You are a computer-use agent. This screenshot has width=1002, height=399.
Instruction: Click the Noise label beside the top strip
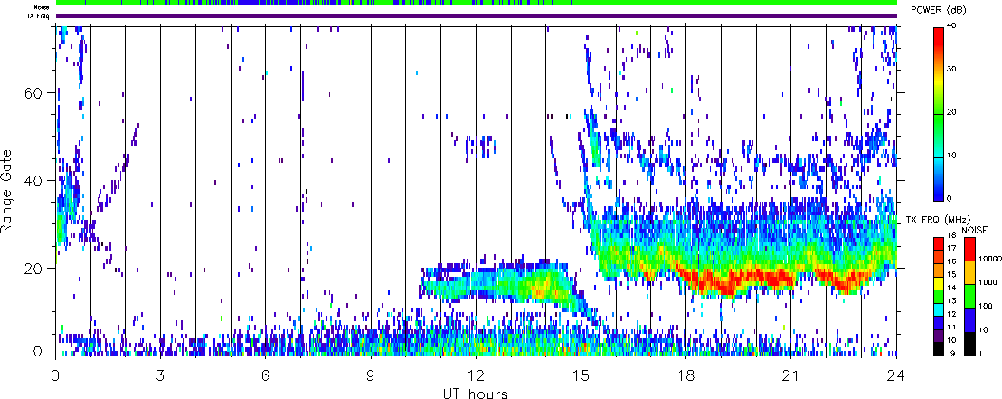coord(43,7)
